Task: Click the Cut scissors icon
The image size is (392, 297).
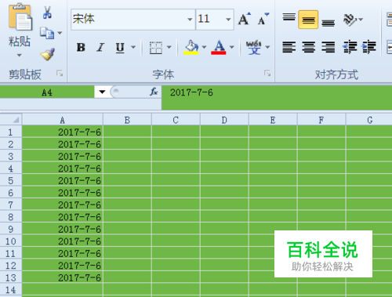Action: click(47, 13)
